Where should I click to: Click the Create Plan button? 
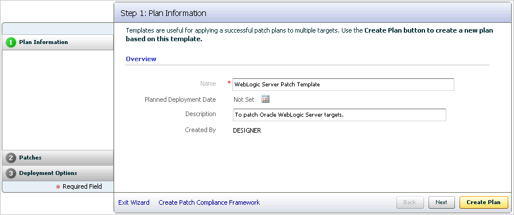(x=484, y=202)
